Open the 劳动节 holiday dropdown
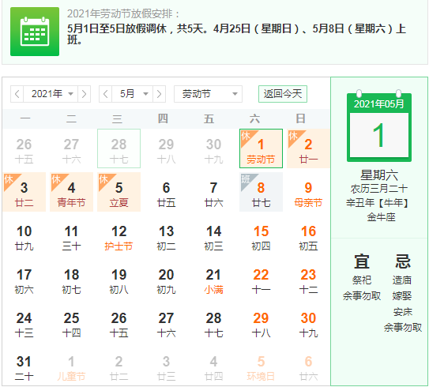429x387 pixels. (x=208, y=94)
